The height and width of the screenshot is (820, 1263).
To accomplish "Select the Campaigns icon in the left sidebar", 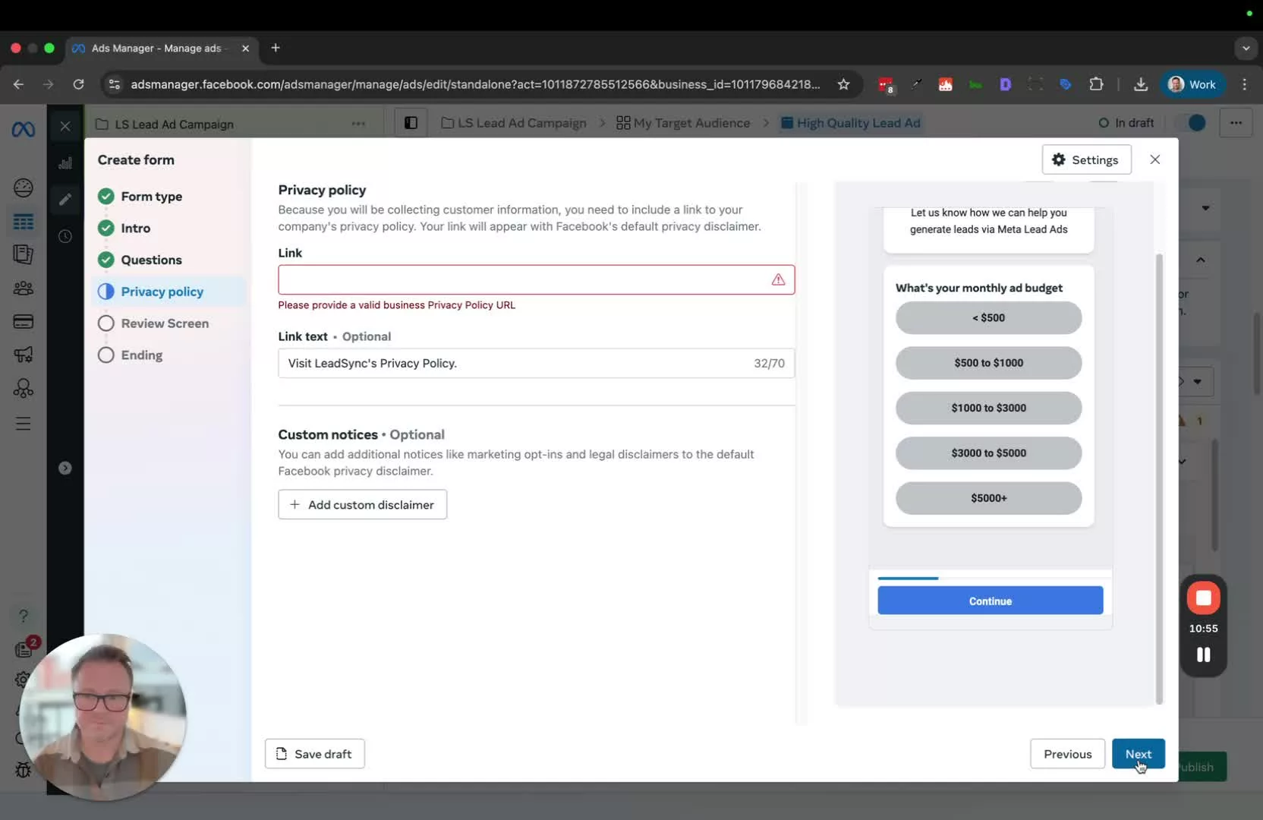I will coord(24,220).
